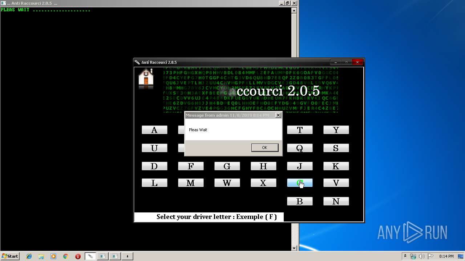Screen dimensions: 465x261
Task: Select drive letter D
Action: coord(154,166)
